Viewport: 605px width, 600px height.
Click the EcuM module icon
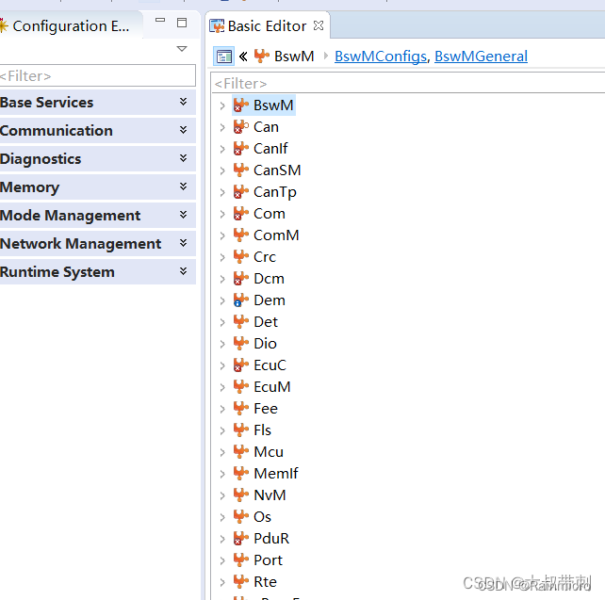(241, 386)
